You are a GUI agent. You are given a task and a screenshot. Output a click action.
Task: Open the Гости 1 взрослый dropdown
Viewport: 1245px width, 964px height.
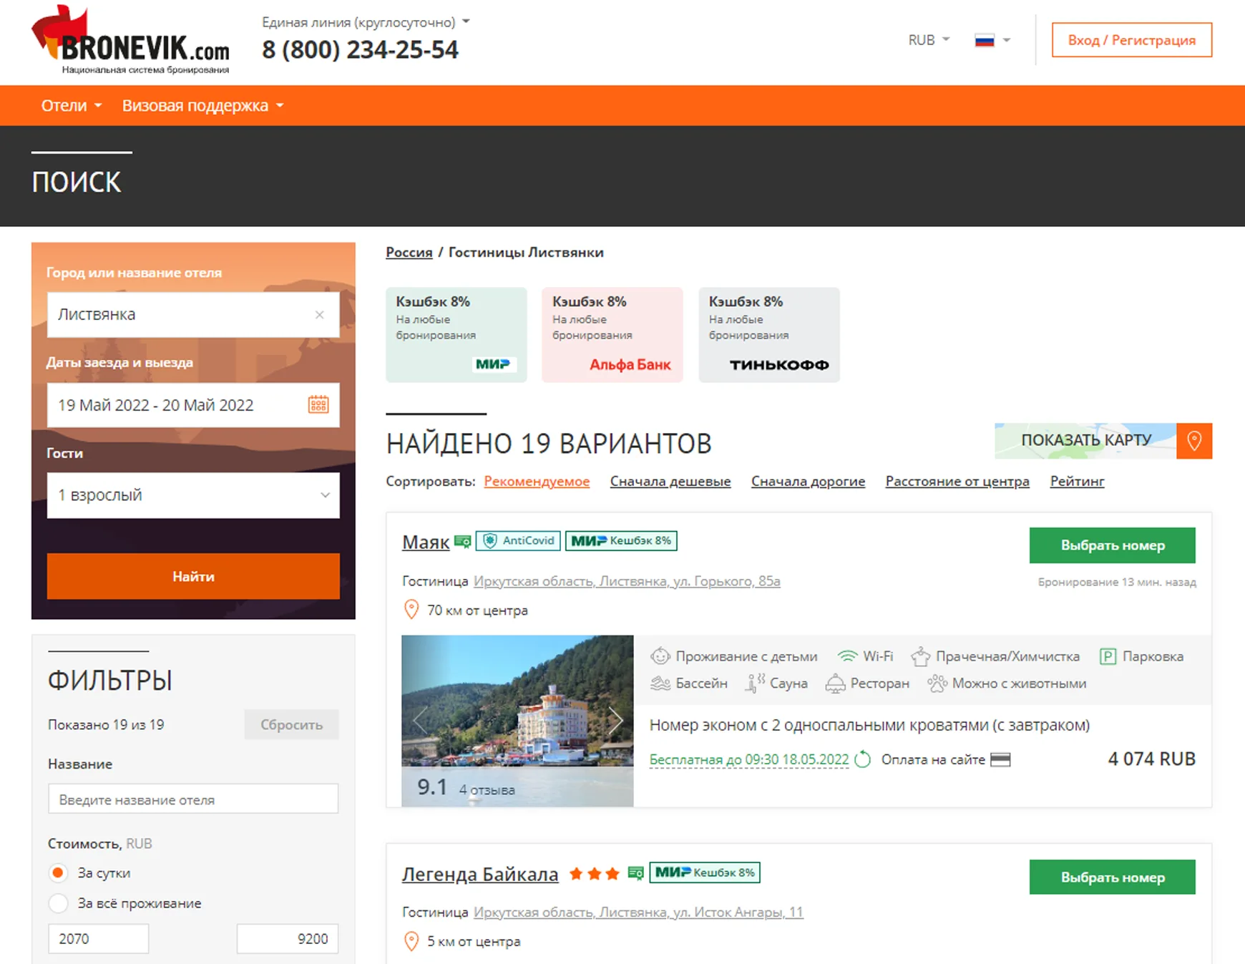[x=193, y=495]
